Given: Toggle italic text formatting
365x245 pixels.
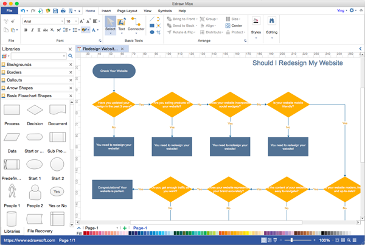Looking at the screenshot, I should point(32,29).
